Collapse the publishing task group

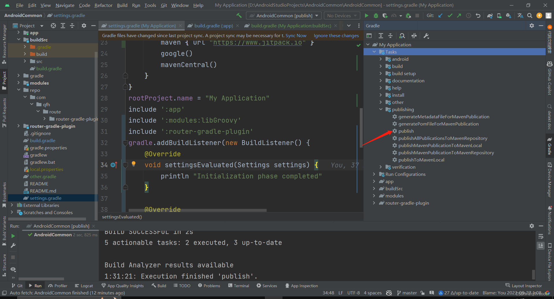pos(381,109)
